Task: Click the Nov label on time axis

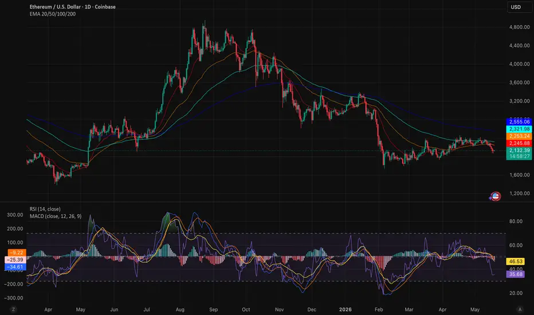Action: tap(279, 309)
